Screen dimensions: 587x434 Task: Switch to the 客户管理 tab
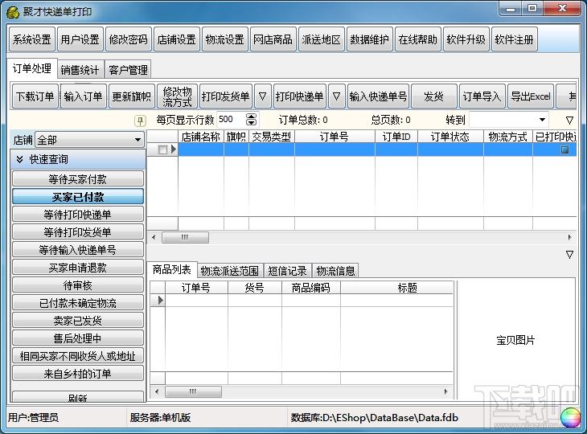coord(128,70)
